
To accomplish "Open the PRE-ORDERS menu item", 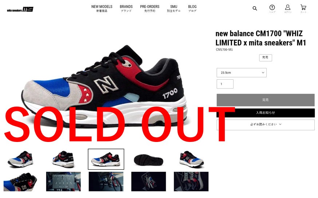I will (150, 8).
